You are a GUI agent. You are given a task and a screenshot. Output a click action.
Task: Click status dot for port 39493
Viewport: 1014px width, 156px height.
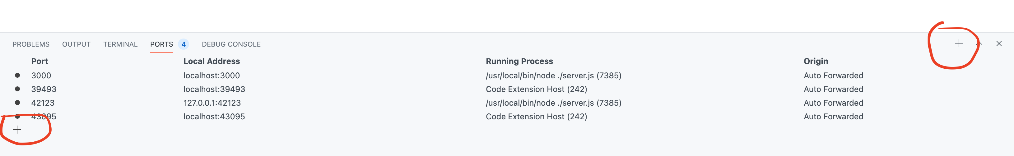pos(17,89)
